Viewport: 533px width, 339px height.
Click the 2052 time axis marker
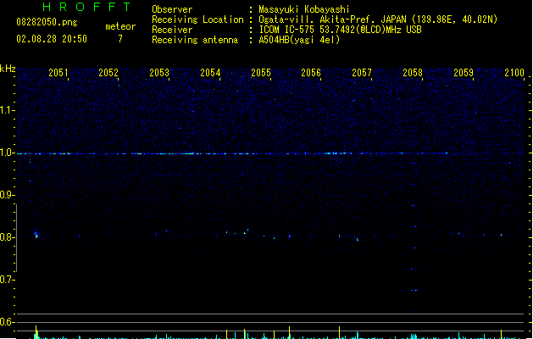tap(108, 73)
